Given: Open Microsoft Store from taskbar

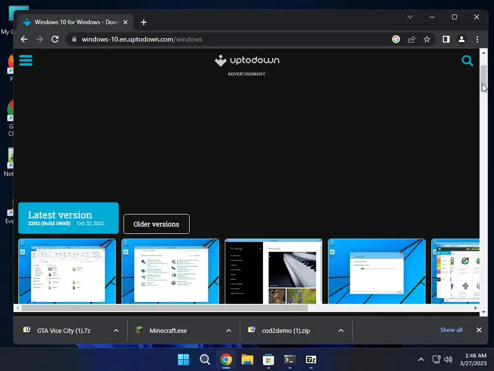Looking at the screenshot, I should [x=268, y=359].
